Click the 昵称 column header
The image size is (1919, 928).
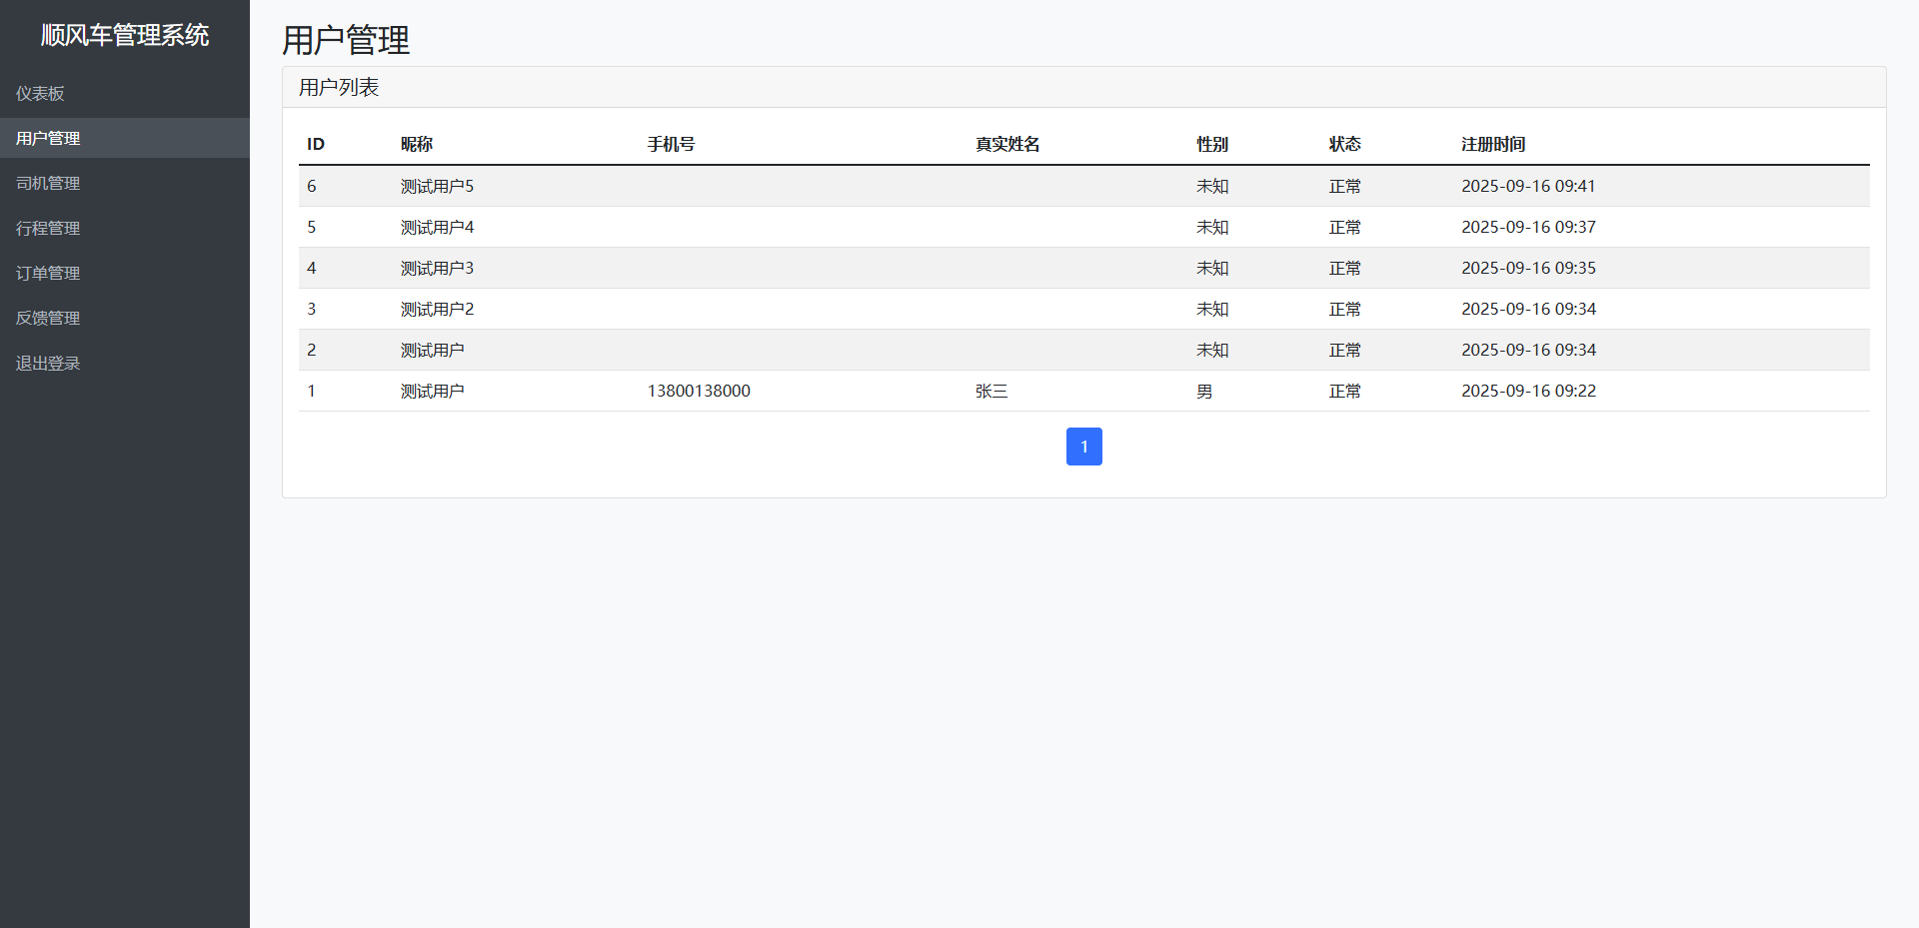[417, 144]
